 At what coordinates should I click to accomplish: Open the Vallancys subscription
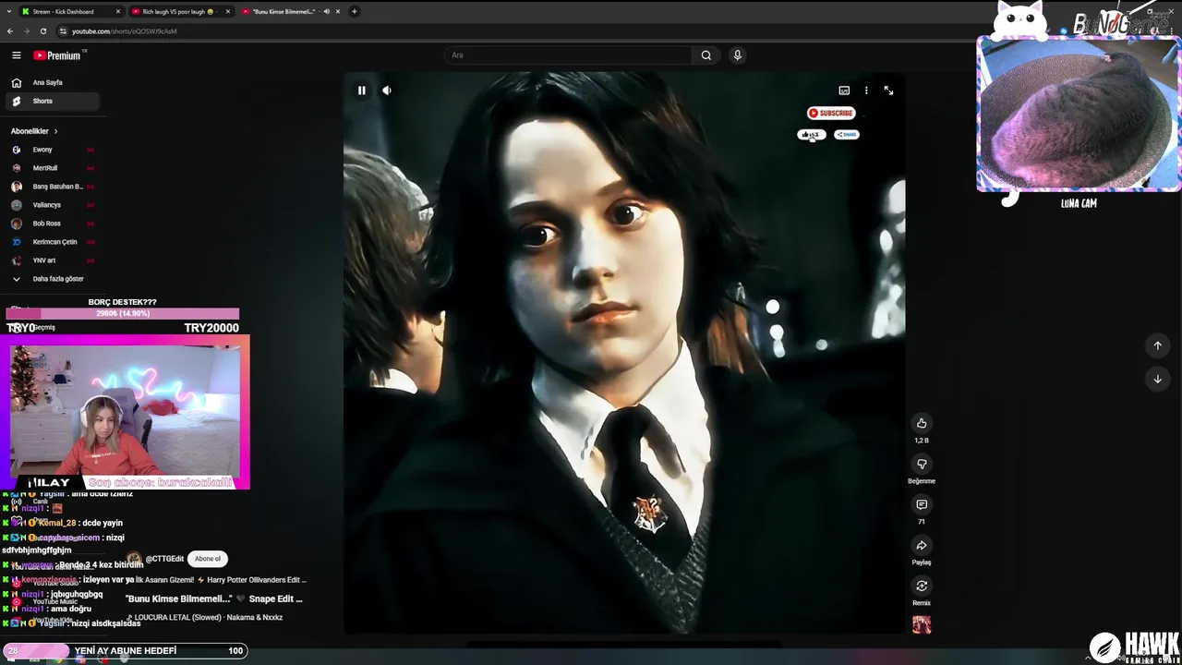click(x=53, y=205)
